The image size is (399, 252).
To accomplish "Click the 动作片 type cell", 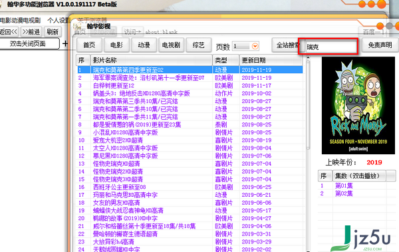I will [x=223, y=93].
